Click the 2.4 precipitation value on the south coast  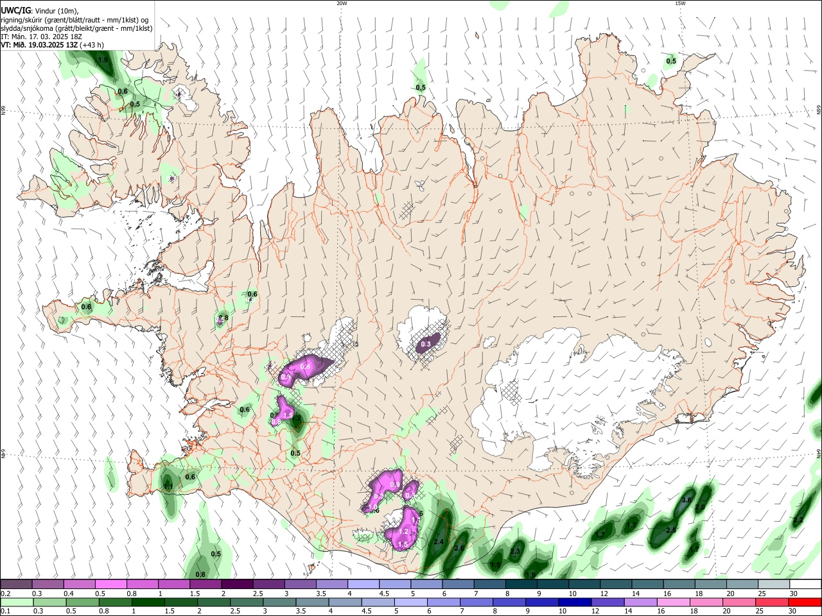click(x=439, y=542)
